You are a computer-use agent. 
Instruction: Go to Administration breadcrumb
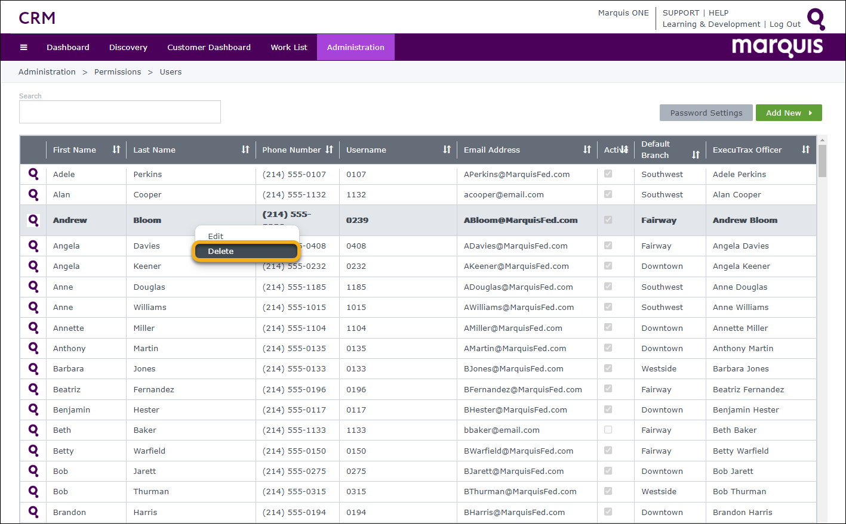[47, 72]
